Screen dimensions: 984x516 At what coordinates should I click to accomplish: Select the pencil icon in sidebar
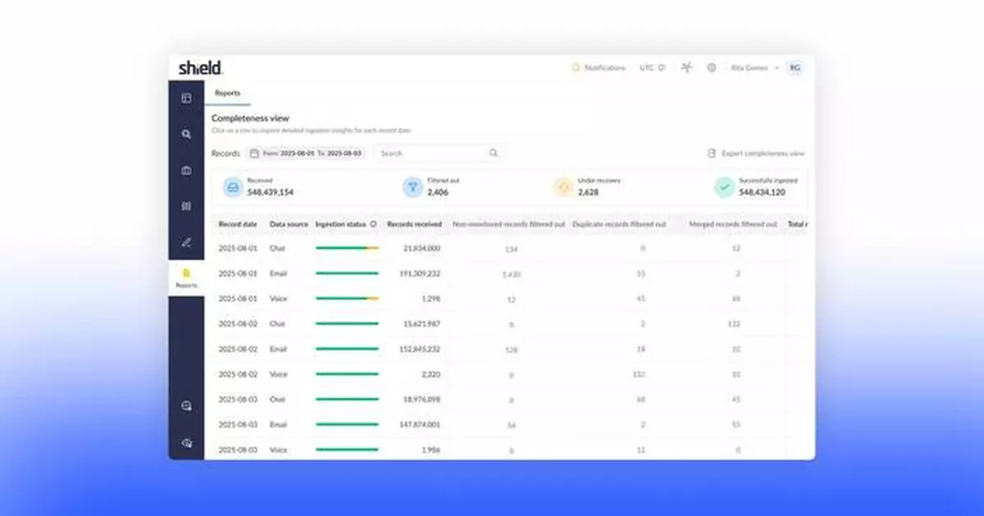186,242
